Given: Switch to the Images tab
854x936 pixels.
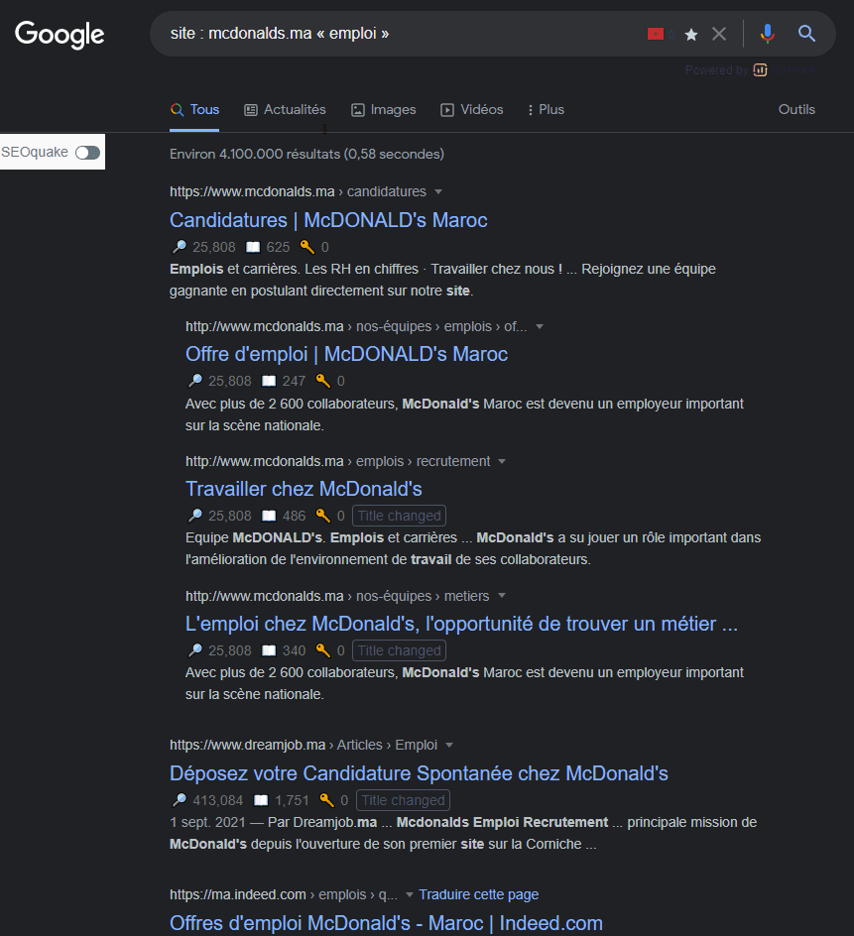Looking at the screenshot, I should [x=383, y=109].
